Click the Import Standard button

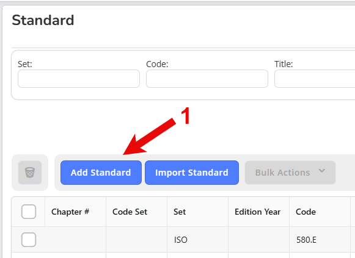[192, 173]
